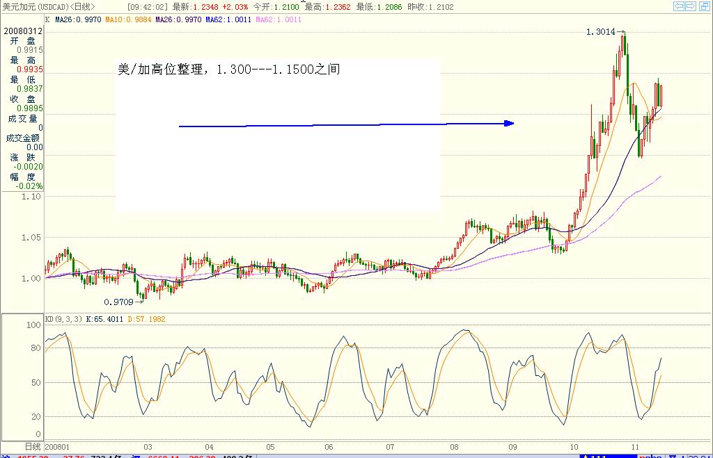
Task: Click the D:57.1982 indicator value
Action: click(x=146, y=319)
